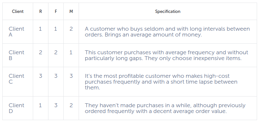
Task: Click Client A's R value 1
Action: (x=40, y=29)
